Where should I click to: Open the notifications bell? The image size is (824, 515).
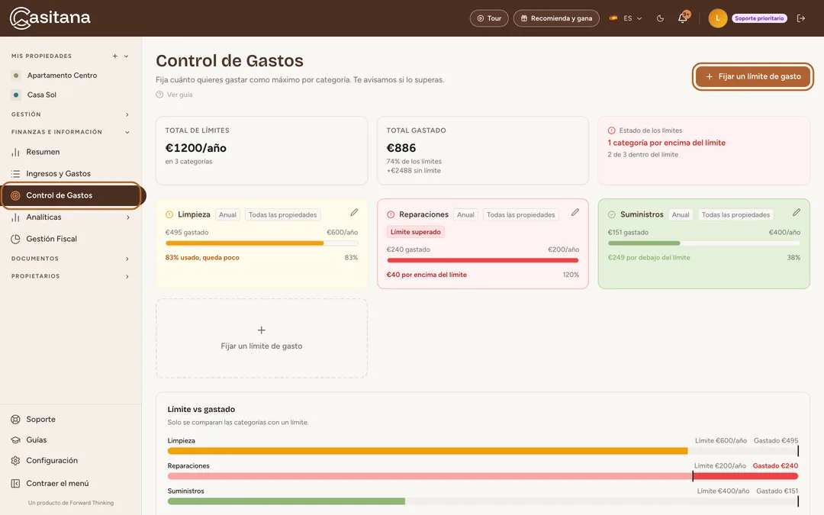(683, 18)
